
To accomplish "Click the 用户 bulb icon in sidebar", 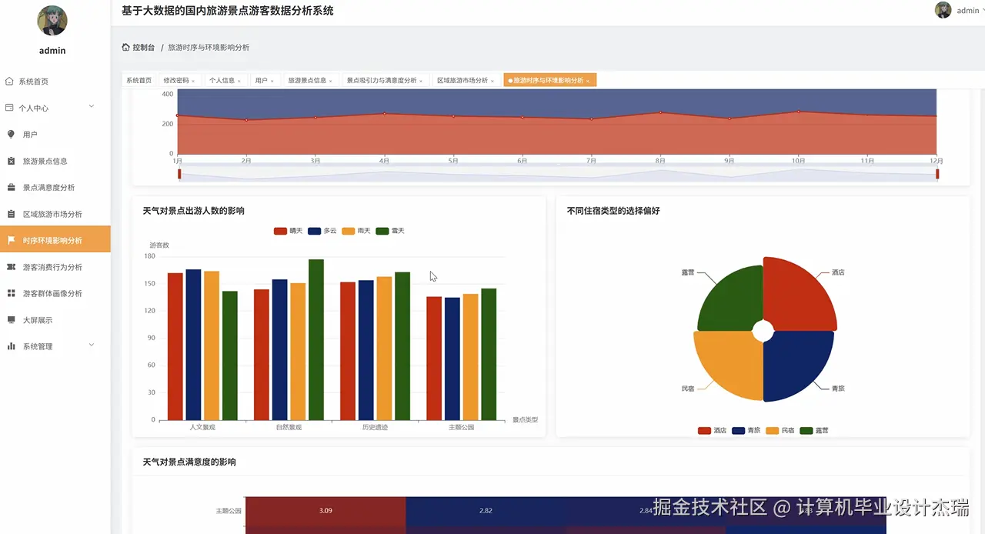I will coord(11,134).
